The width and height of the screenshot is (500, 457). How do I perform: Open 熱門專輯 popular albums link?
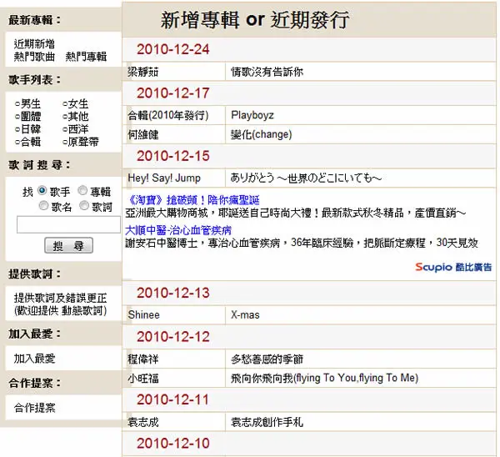(x=86, y=57)
